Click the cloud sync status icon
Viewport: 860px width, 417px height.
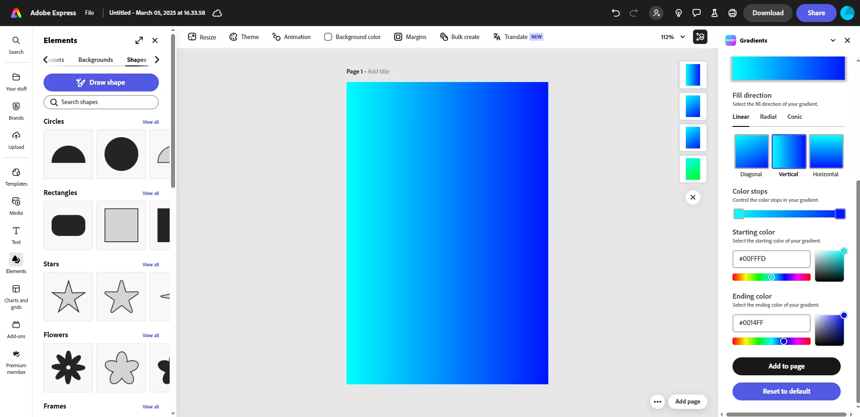click(x=217, y=13)
